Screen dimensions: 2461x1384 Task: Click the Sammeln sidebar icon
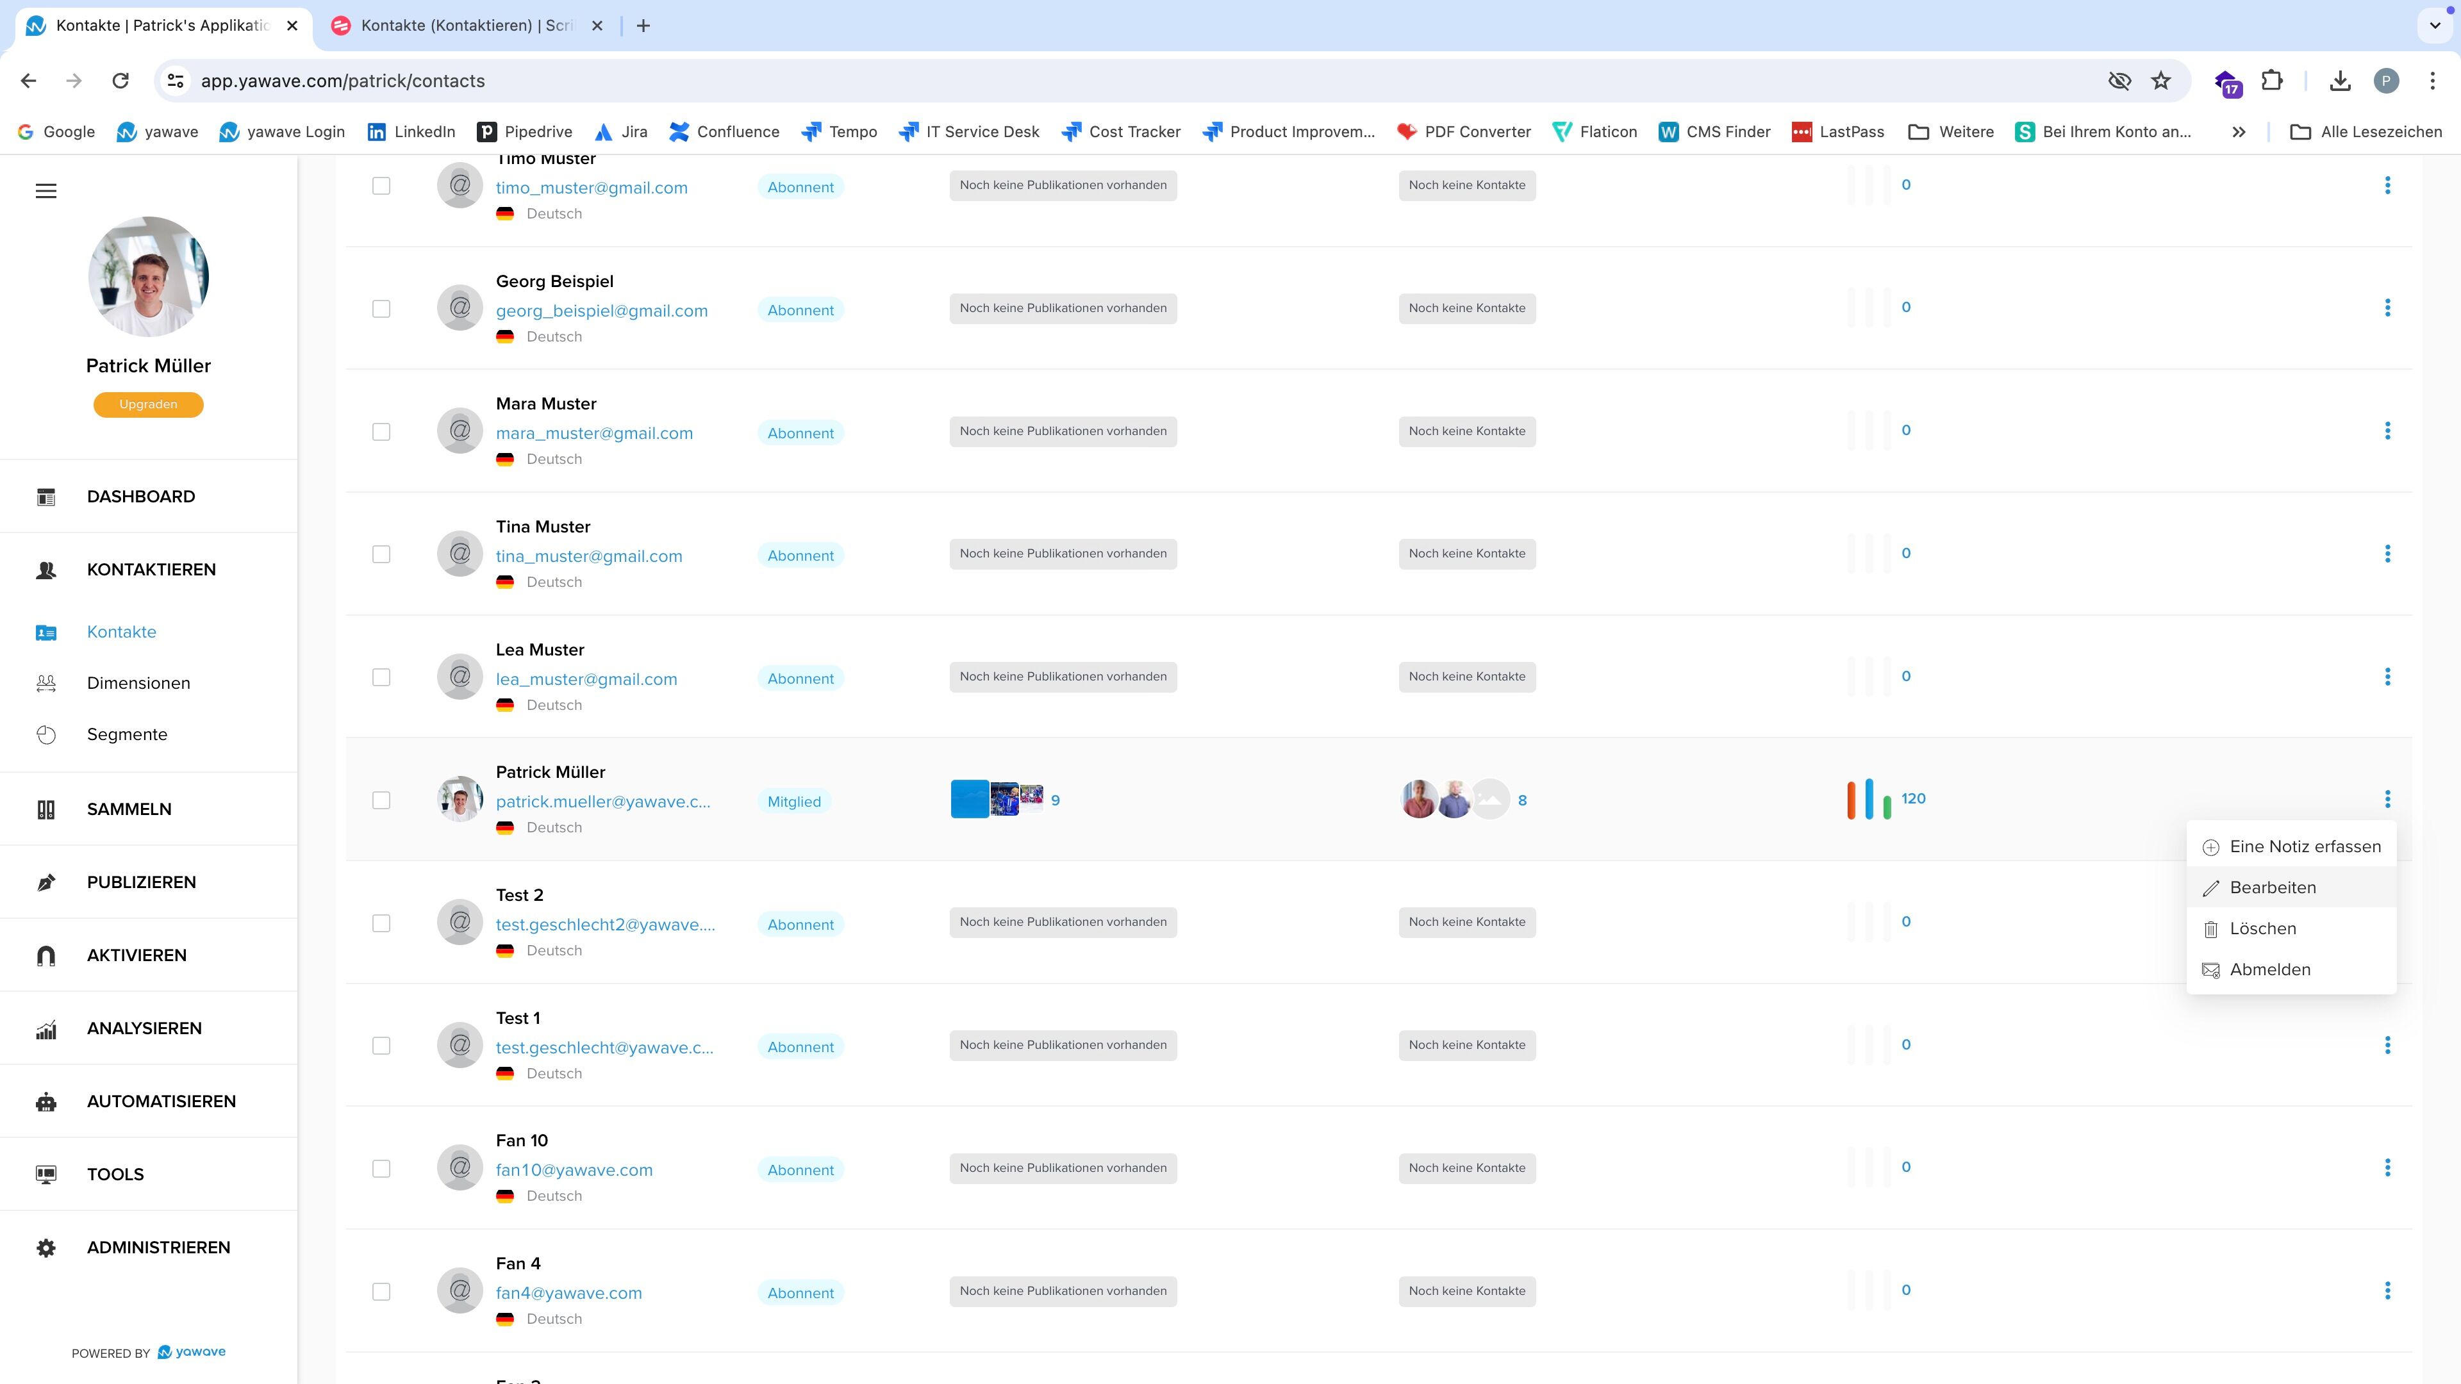[x=46, y=809]
